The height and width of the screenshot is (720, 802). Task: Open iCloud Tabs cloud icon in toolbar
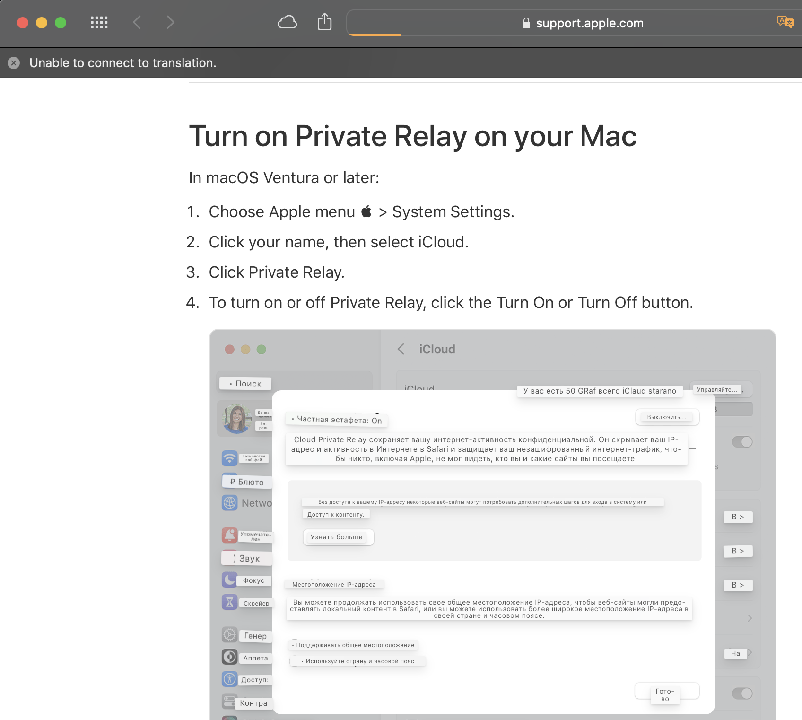pyautogui.click(x=287, y=22)
